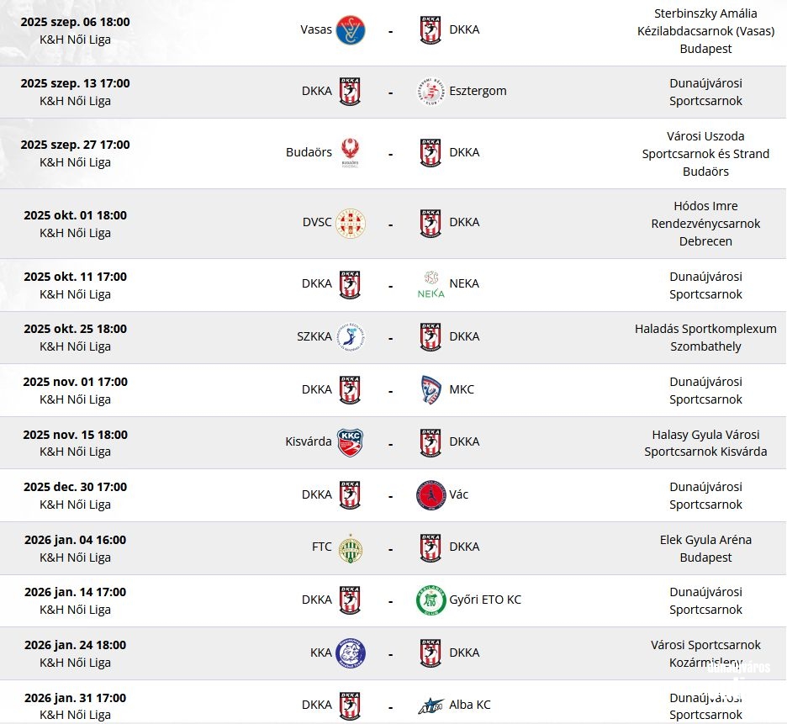Click the blue KKA bulldog logo
This screenshot has height=724, width=787.
pos(351,653)
